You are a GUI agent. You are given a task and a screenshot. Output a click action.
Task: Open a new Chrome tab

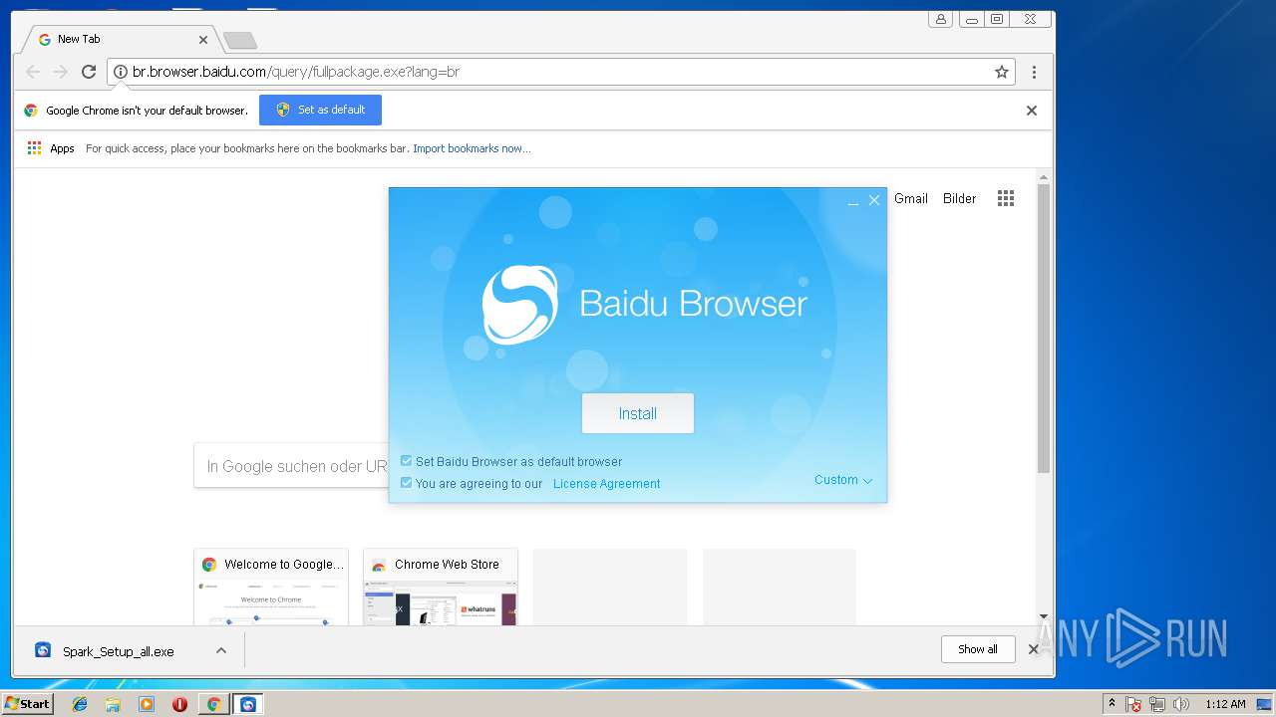(240, 40)
